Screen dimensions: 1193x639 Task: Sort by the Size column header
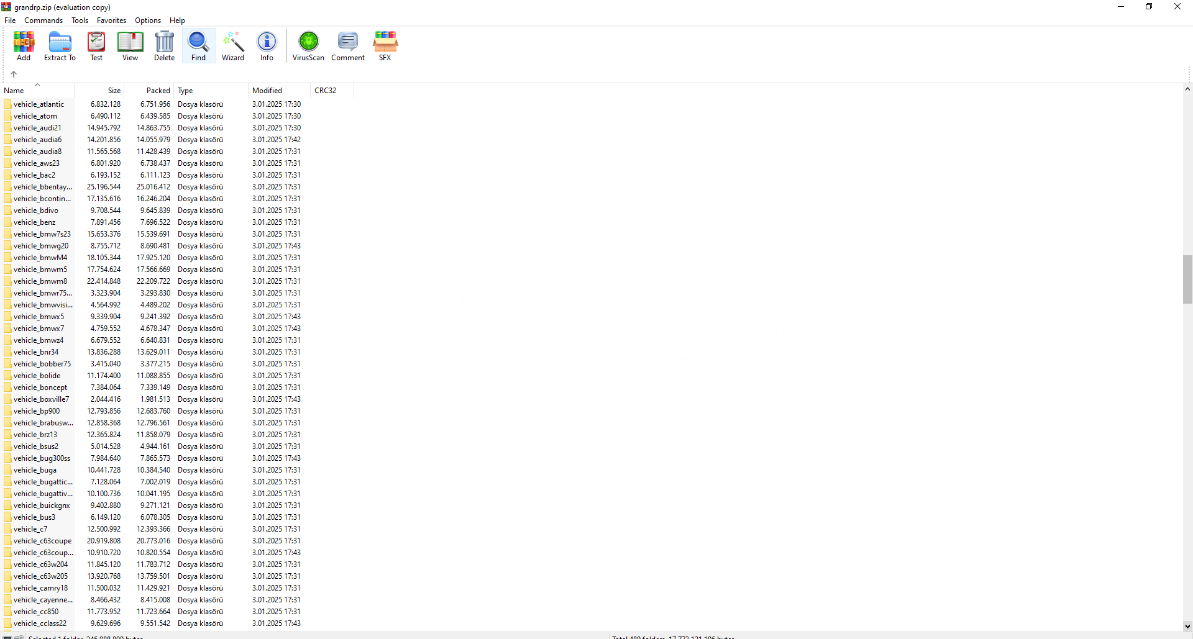(x=99, y=91)
